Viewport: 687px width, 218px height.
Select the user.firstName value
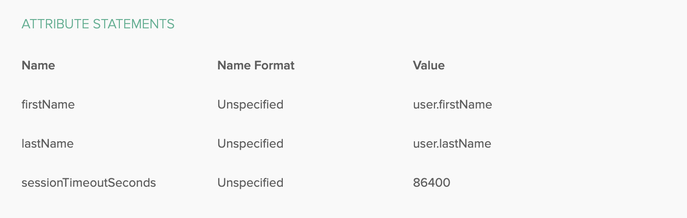(x=453, y=105)
